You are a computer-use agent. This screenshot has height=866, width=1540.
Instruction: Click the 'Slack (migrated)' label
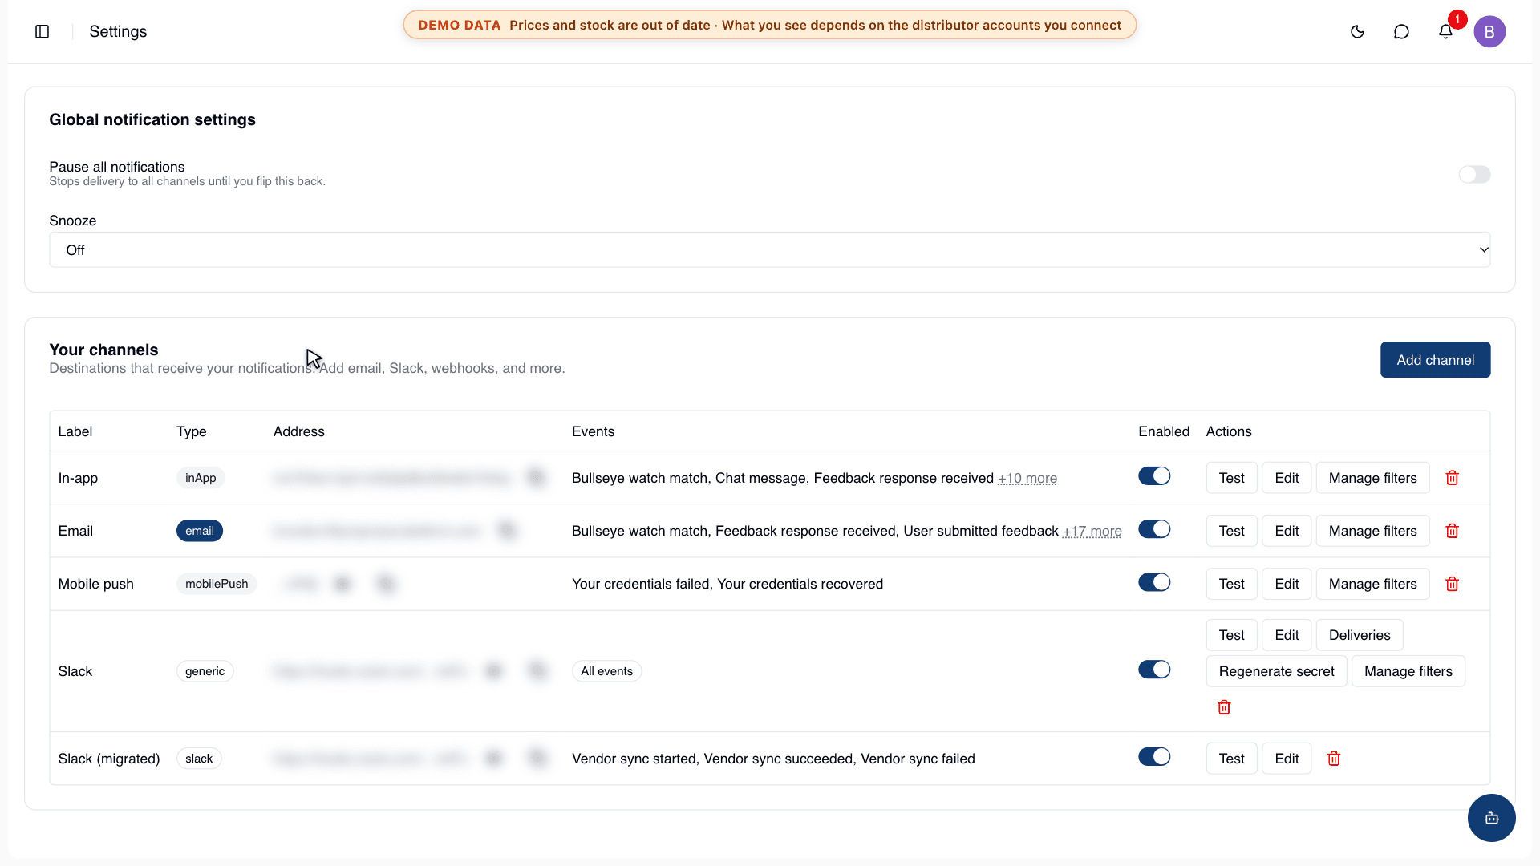[109, 759]
